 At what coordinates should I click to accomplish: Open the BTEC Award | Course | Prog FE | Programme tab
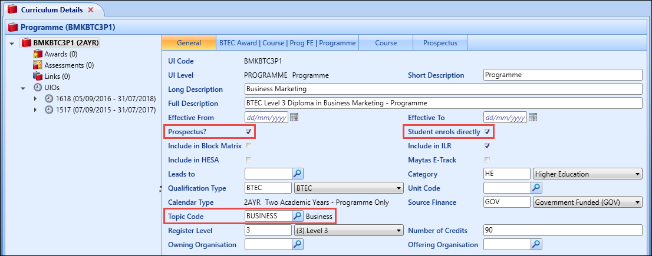(x=287, y=43)
